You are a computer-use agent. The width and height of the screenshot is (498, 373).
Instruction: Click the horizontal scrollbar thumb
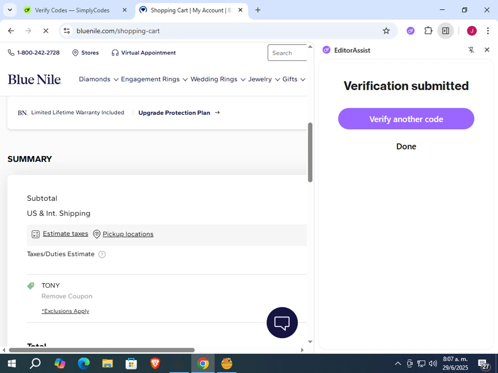pyautogui.click(x=102, y=350)
